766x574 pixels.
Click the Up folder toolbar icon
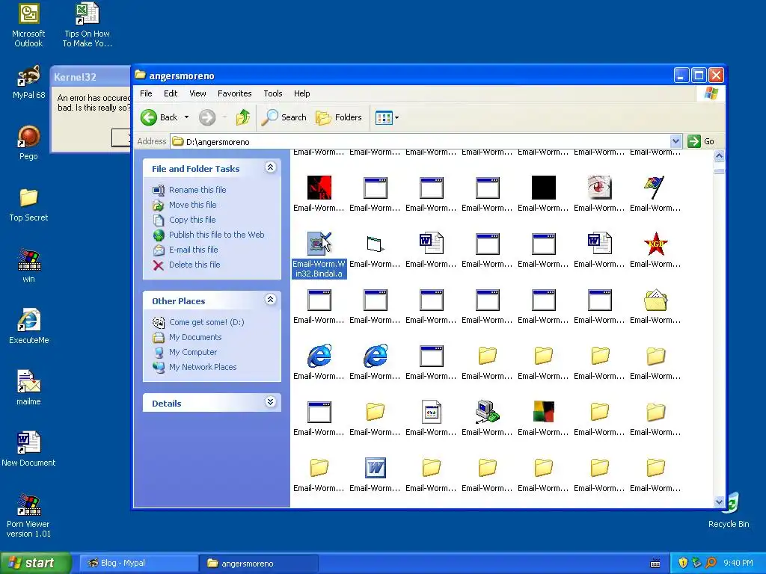[243, 117]
